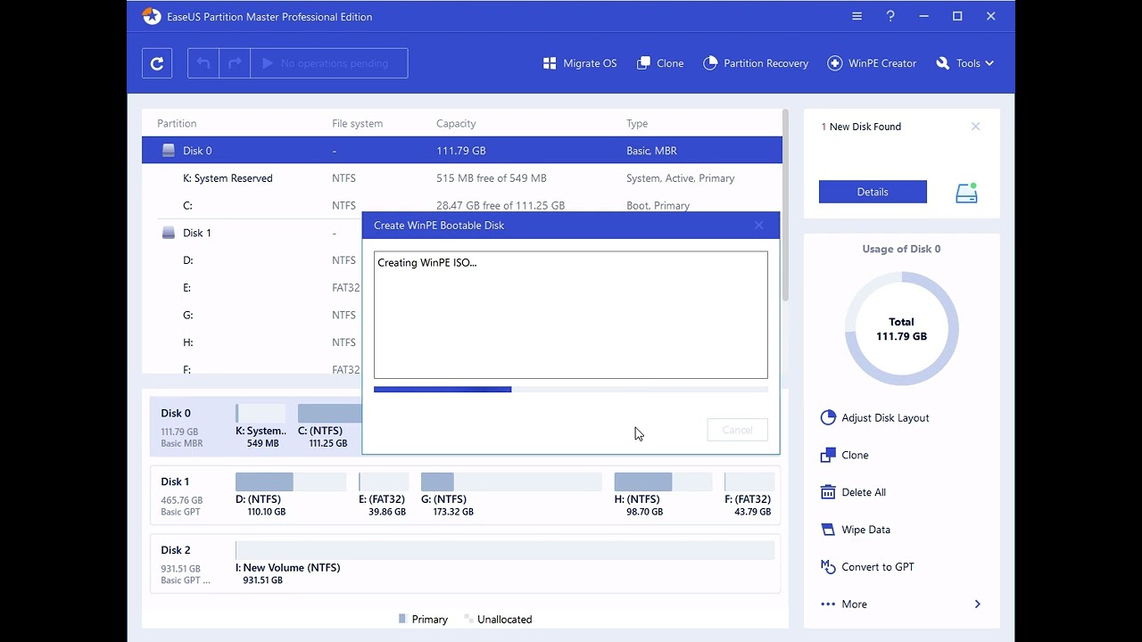Click the Disk 1 drive icon in list

pos(169,233)
